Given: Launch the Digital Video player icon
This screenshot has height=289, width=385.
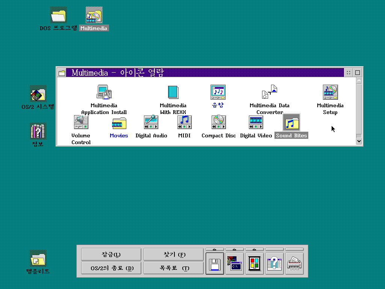Looking at the screenshot, I should tap(256, 122).
